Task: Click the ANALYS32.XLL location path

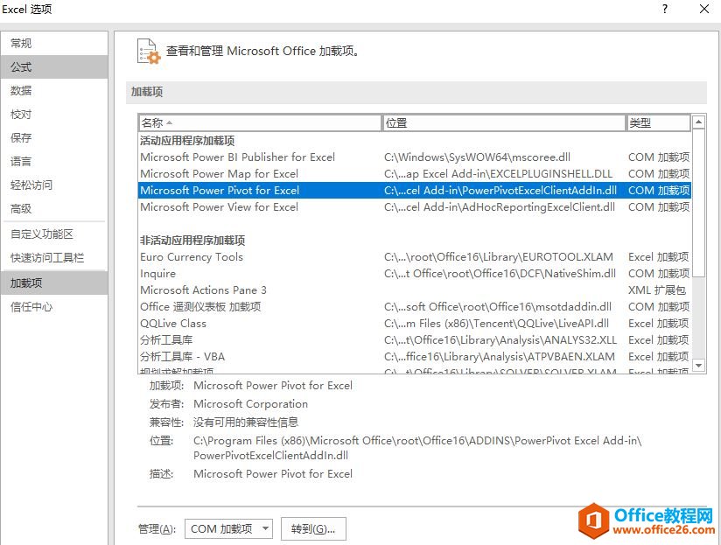Action: point(500,340)
